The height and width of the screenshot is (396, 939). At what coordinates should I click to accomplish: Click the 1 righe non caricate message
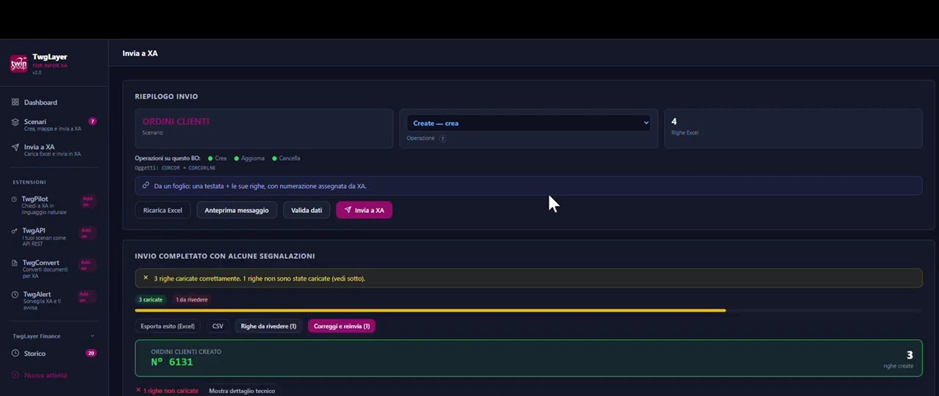pyautogui.click(x=171, y=391)
